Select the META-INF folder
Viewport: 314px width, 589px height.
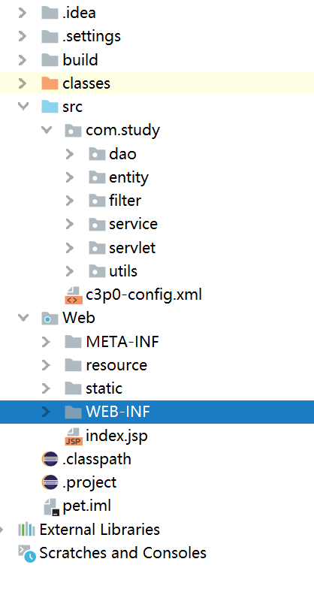click(122, 342)
